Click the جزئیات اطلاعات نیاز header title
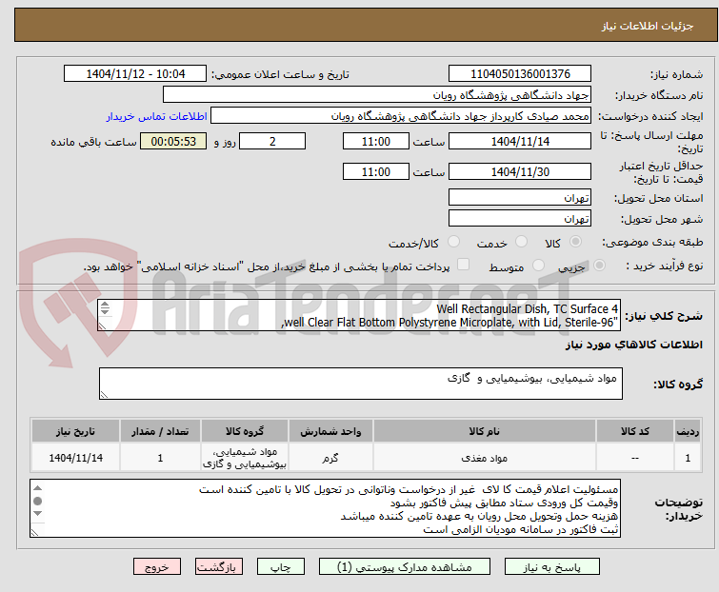Screen dimensions: 719x592 point(648,26)
